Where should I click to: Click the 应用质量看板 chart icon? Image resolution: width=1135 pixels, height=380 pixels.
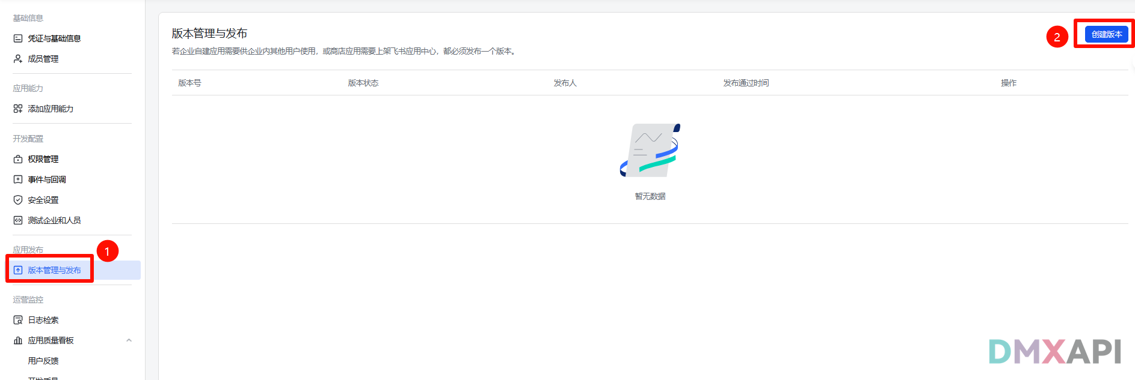(18, 340)
